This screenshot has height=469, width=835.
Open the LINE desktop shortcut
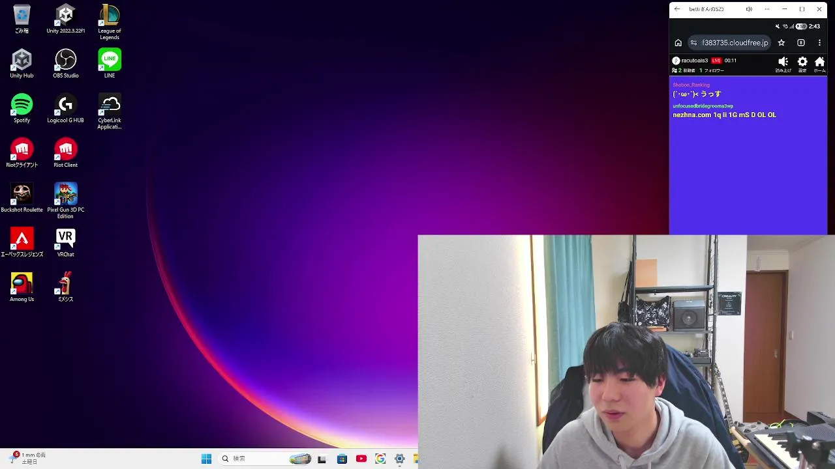pyautogui.click(x=110, y=64)
